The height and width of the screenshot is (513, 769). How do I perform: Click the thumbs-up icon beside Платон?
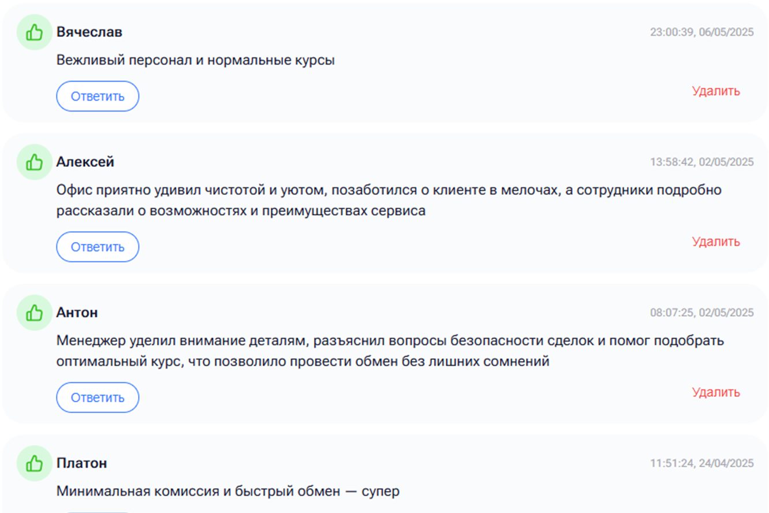coord(34,463)
